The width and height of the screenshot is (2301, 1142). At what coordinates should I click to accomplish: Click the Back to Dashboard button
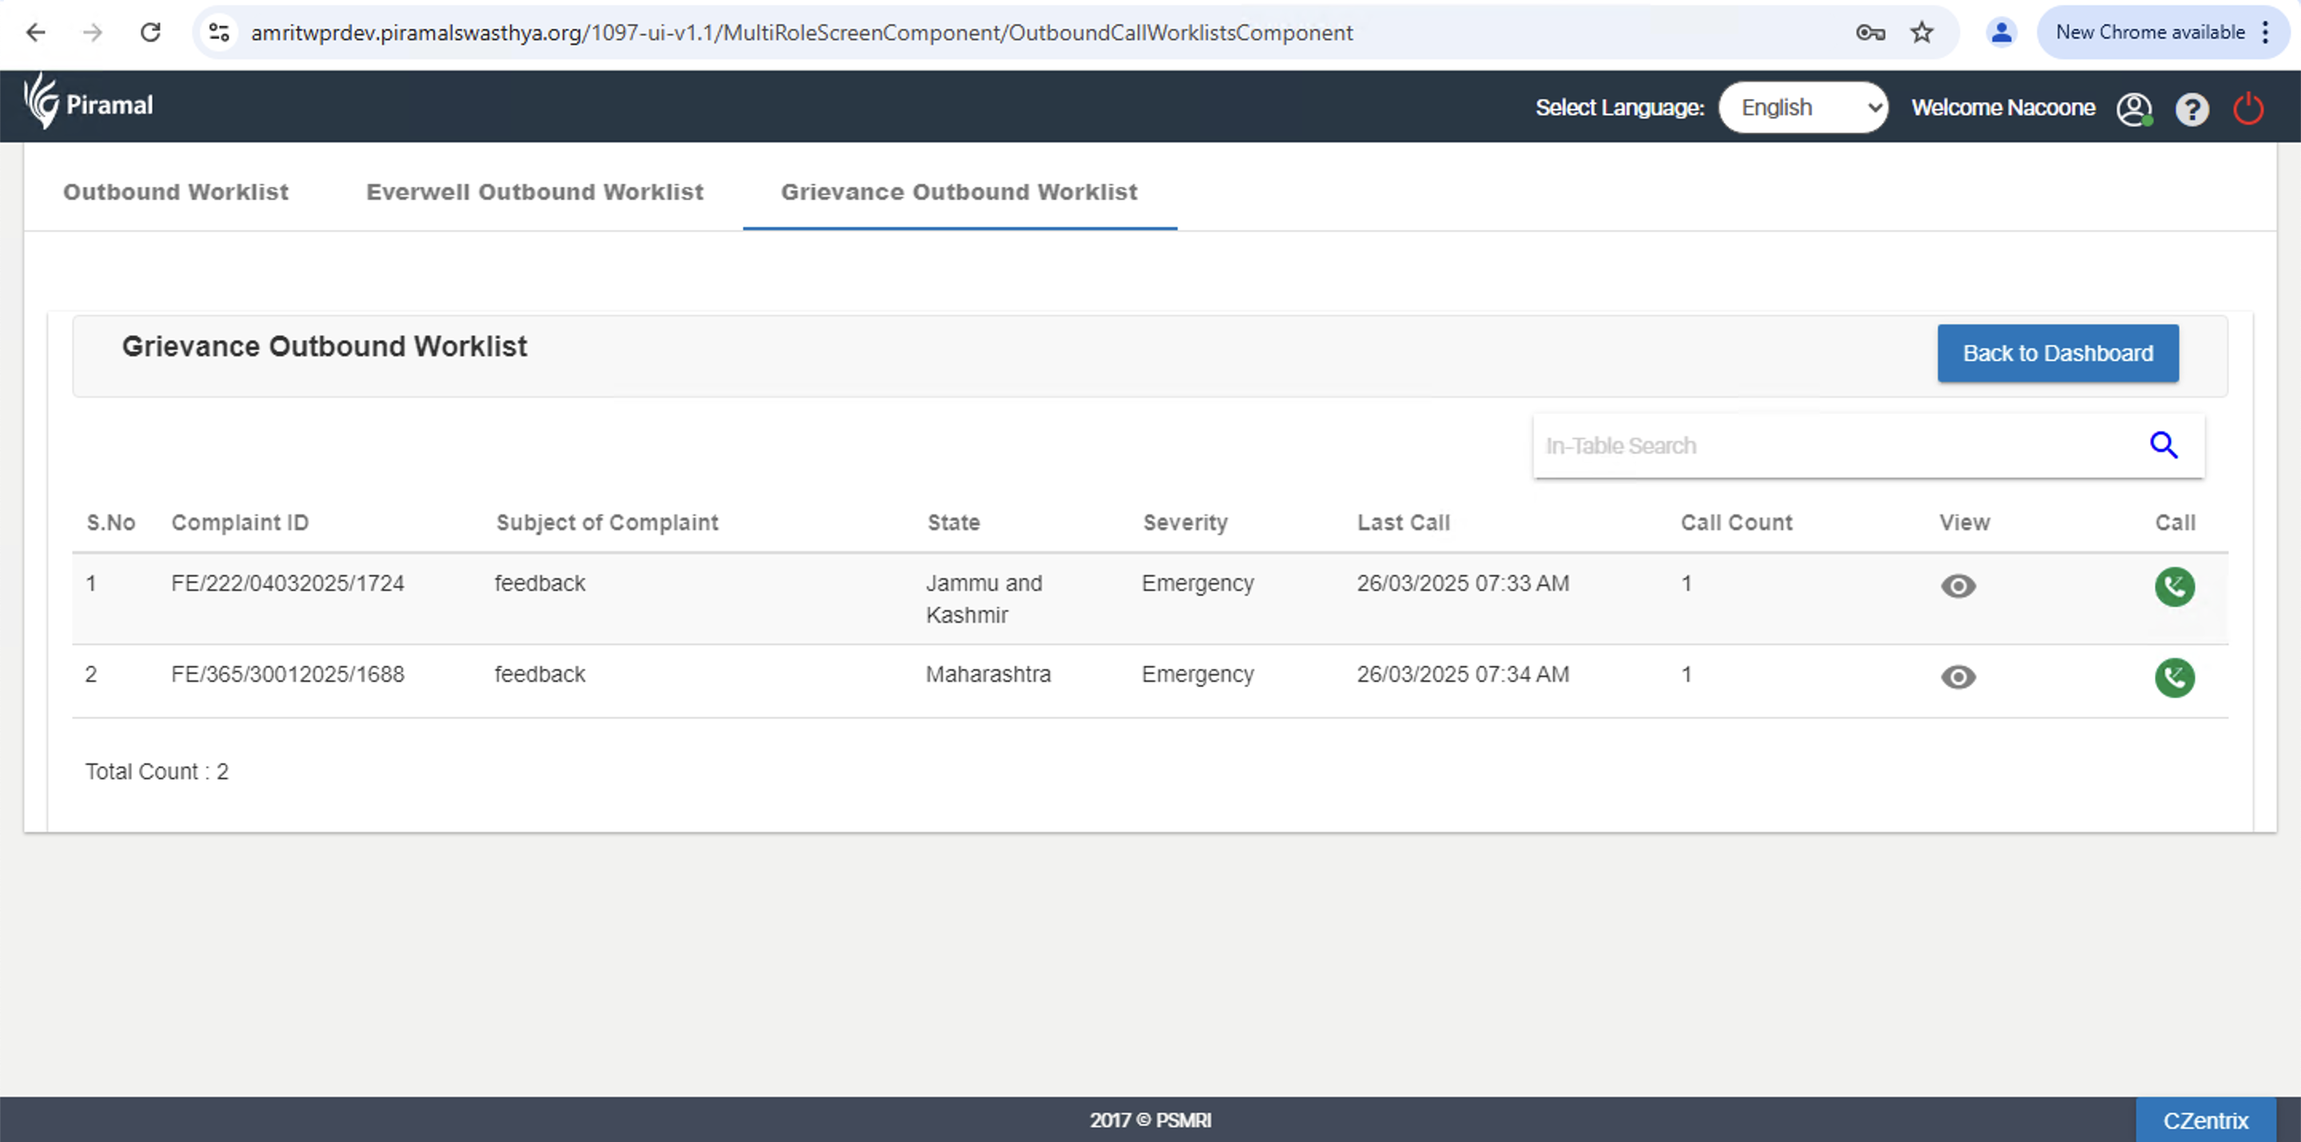pyautogui.click(x=2057, y=354)
